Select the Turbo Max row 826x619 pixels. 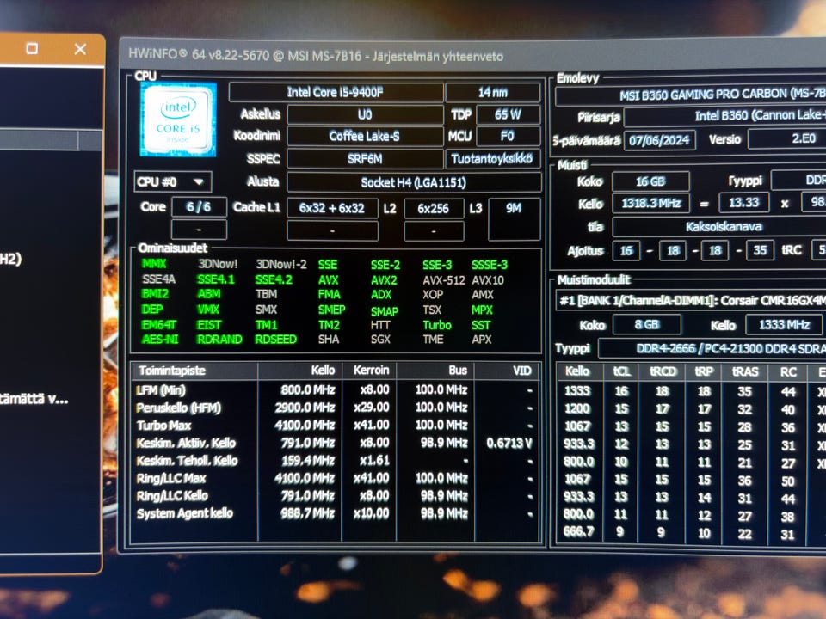point(336,425)
